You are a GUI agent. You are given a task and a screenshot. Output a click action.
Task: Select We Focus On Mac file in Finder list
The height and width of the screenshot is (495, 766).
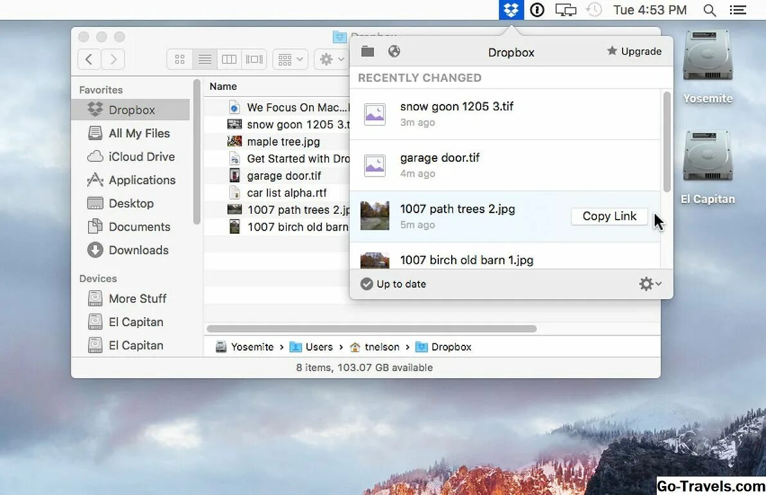[277, 107]
